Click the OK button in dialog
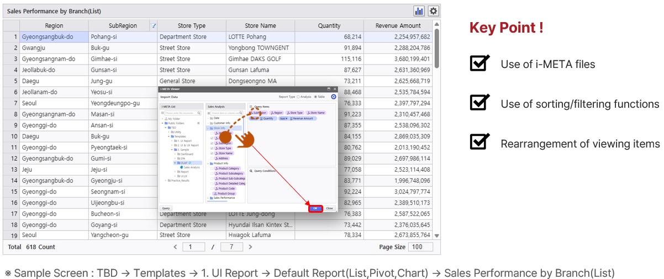This screenshot has height=279, width=664. pyautogui.click(x=315, y=208)
